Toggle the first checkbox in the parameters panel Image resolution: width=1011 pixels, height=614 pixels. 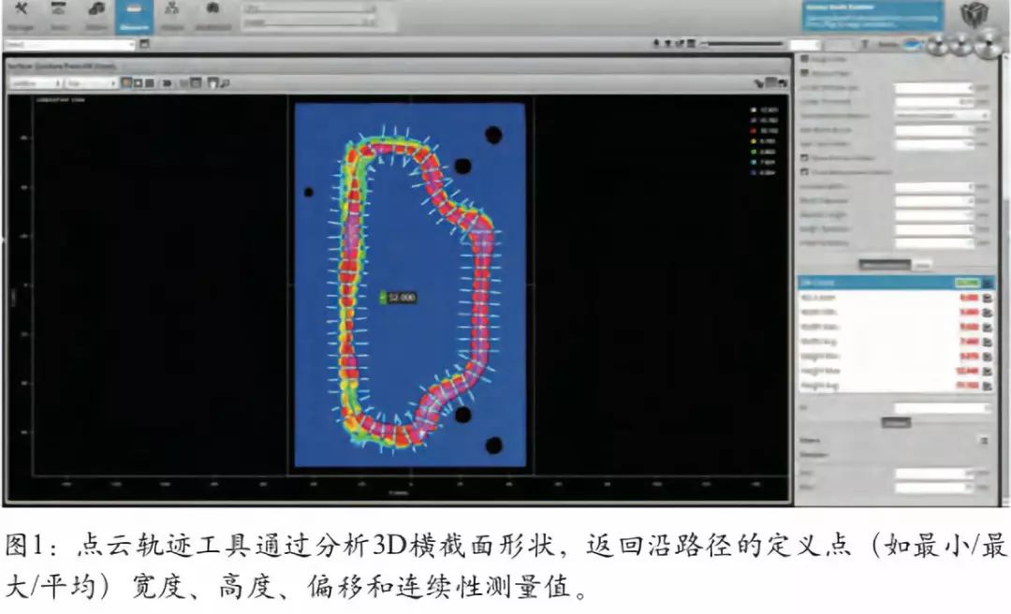[x=804, y=59]
